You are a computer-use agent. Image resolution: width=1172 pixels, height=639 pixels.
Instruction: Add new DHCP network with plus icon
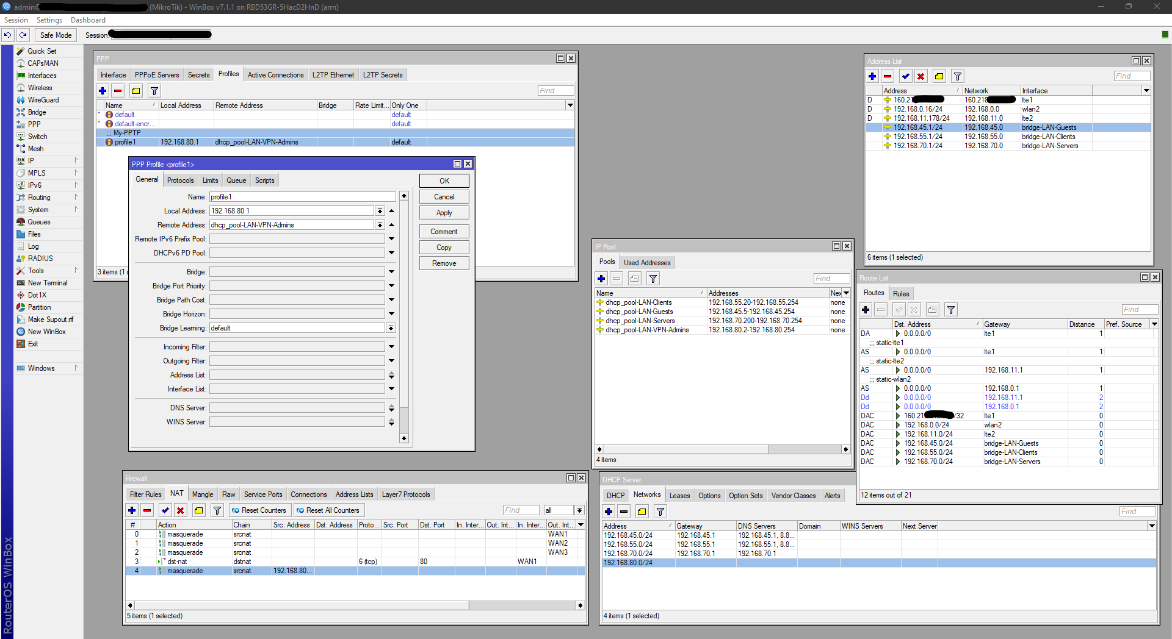(x=609, y=512)
